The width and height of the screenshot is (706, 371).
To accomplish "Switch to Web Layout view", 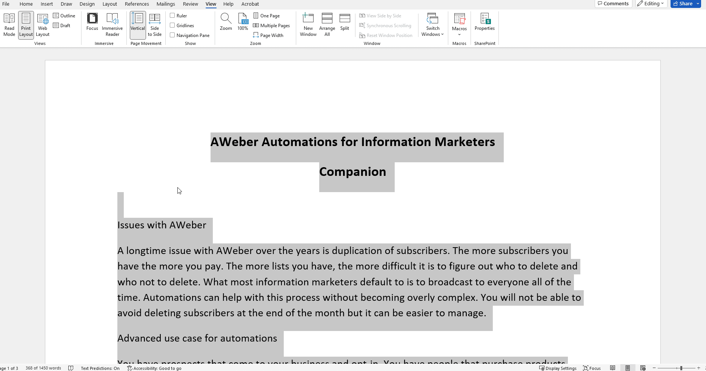I will pos(43,25).
